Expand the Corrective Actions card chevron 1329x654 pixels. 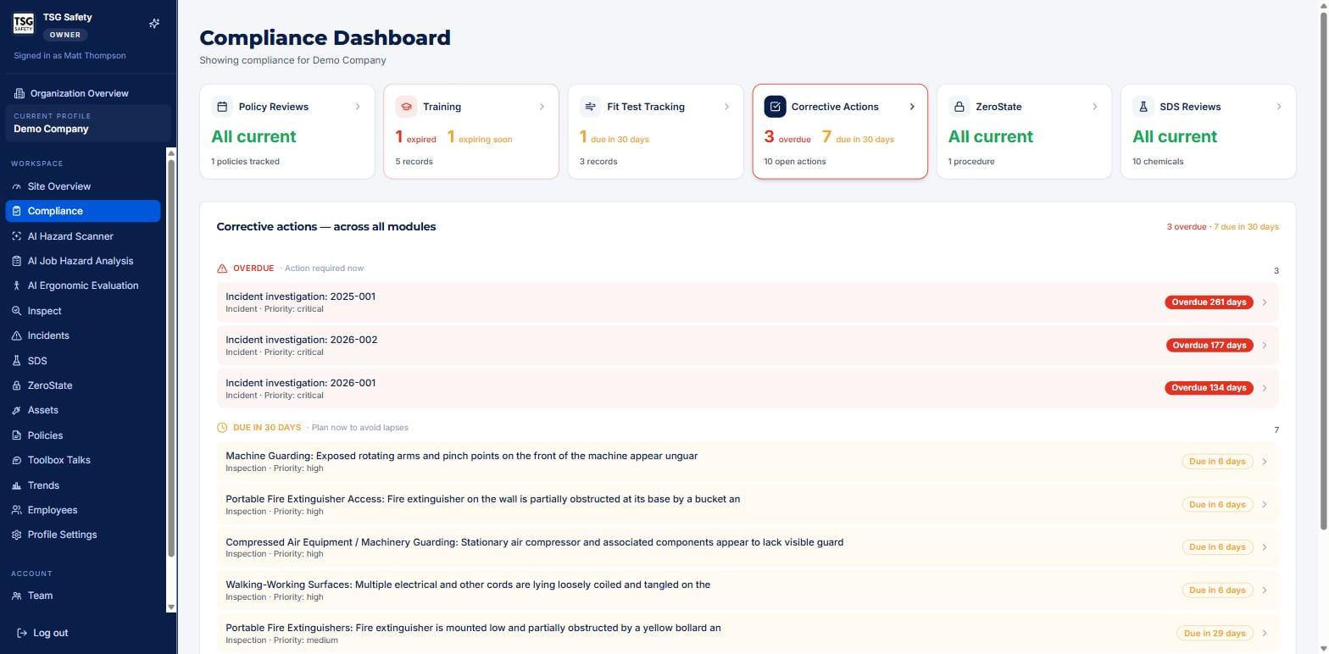point(912,107)
